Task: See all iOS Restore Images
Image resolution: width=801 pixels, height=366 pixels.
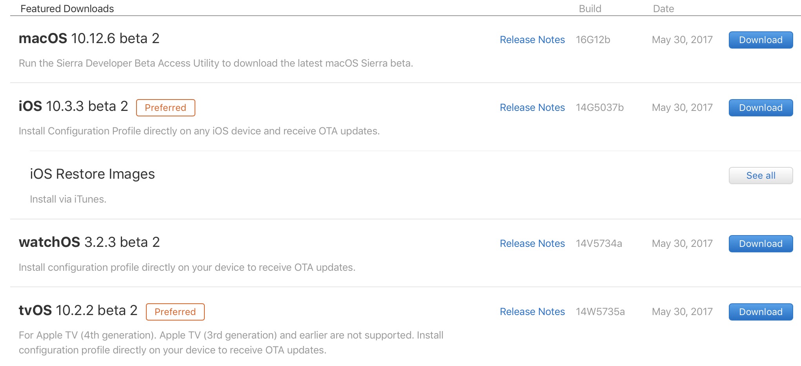Action: pyautogui.click(x=760, y=175)
